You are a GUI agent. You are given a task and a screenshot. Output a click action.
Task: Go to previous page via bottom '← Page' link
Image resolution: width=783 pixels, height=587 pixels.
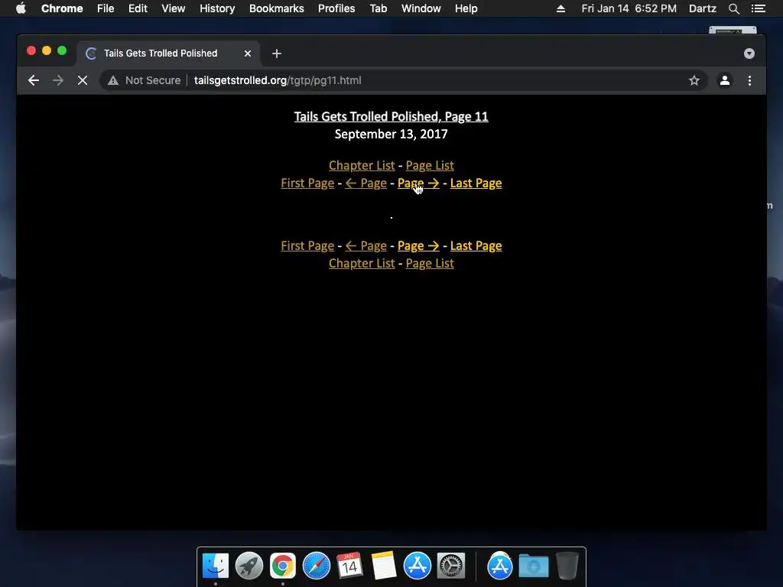[x=366, y=245]
